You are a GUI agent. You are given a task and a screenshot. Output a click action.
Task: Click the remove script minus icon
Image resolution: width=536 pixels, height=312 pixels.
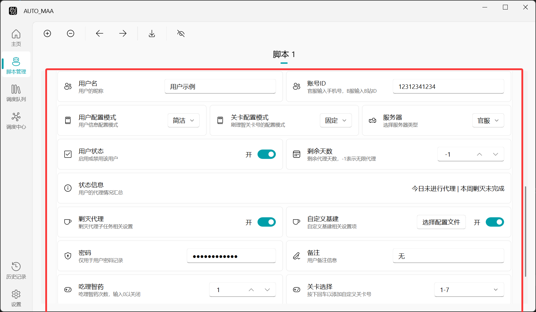pos(71,34)
